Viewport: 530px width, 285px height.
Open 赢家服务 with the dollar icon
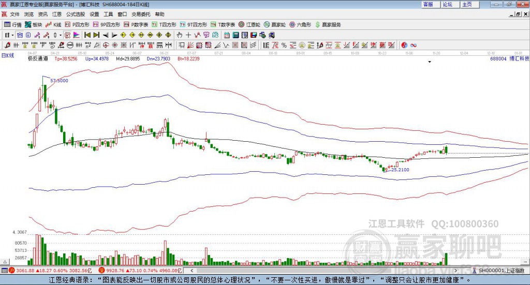point(328,25)
